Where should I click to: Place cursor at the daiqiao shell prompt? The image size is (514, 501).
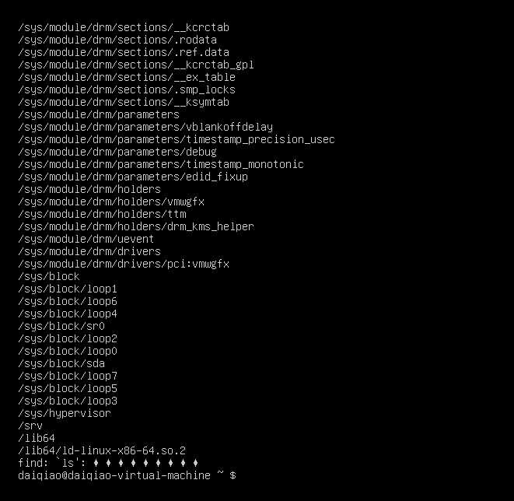127,476
